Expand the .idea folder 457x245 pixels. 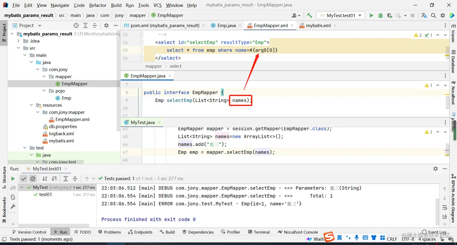tap(18, 41)
